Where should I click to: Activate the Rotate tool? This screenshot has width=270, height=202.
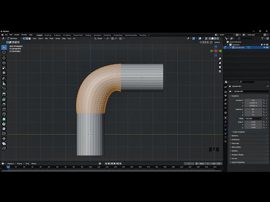point(4,63)
